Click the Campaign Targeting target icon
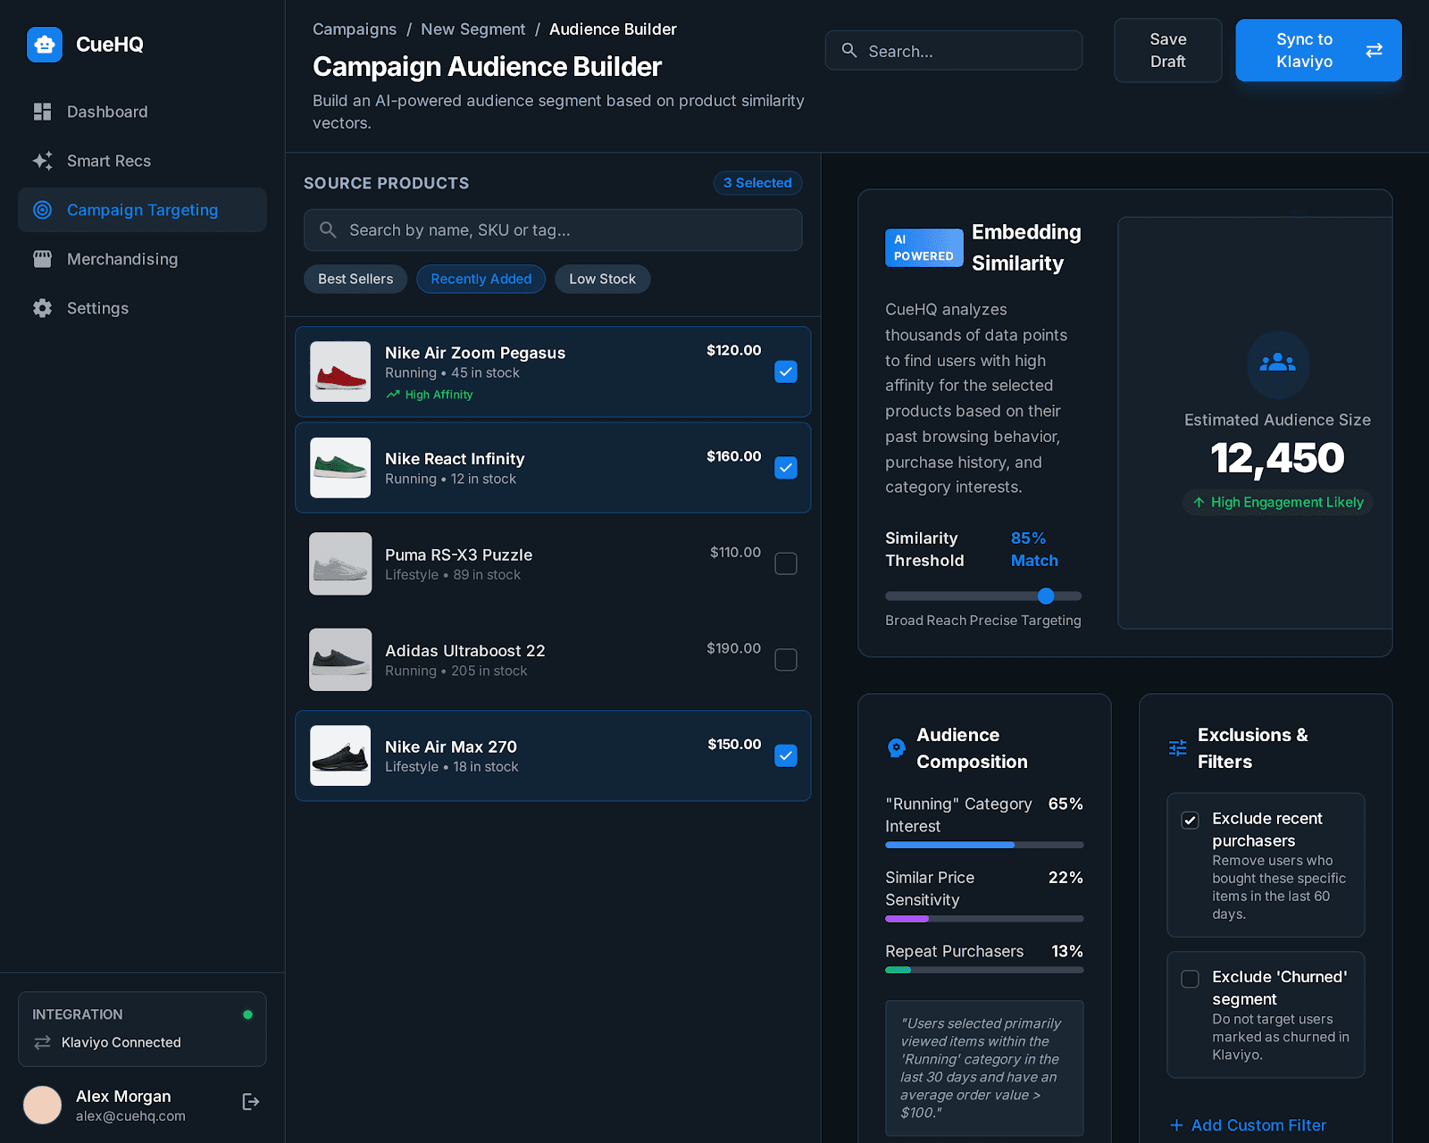Viewport: 1429px width, 1143px height. click(42, 210)
